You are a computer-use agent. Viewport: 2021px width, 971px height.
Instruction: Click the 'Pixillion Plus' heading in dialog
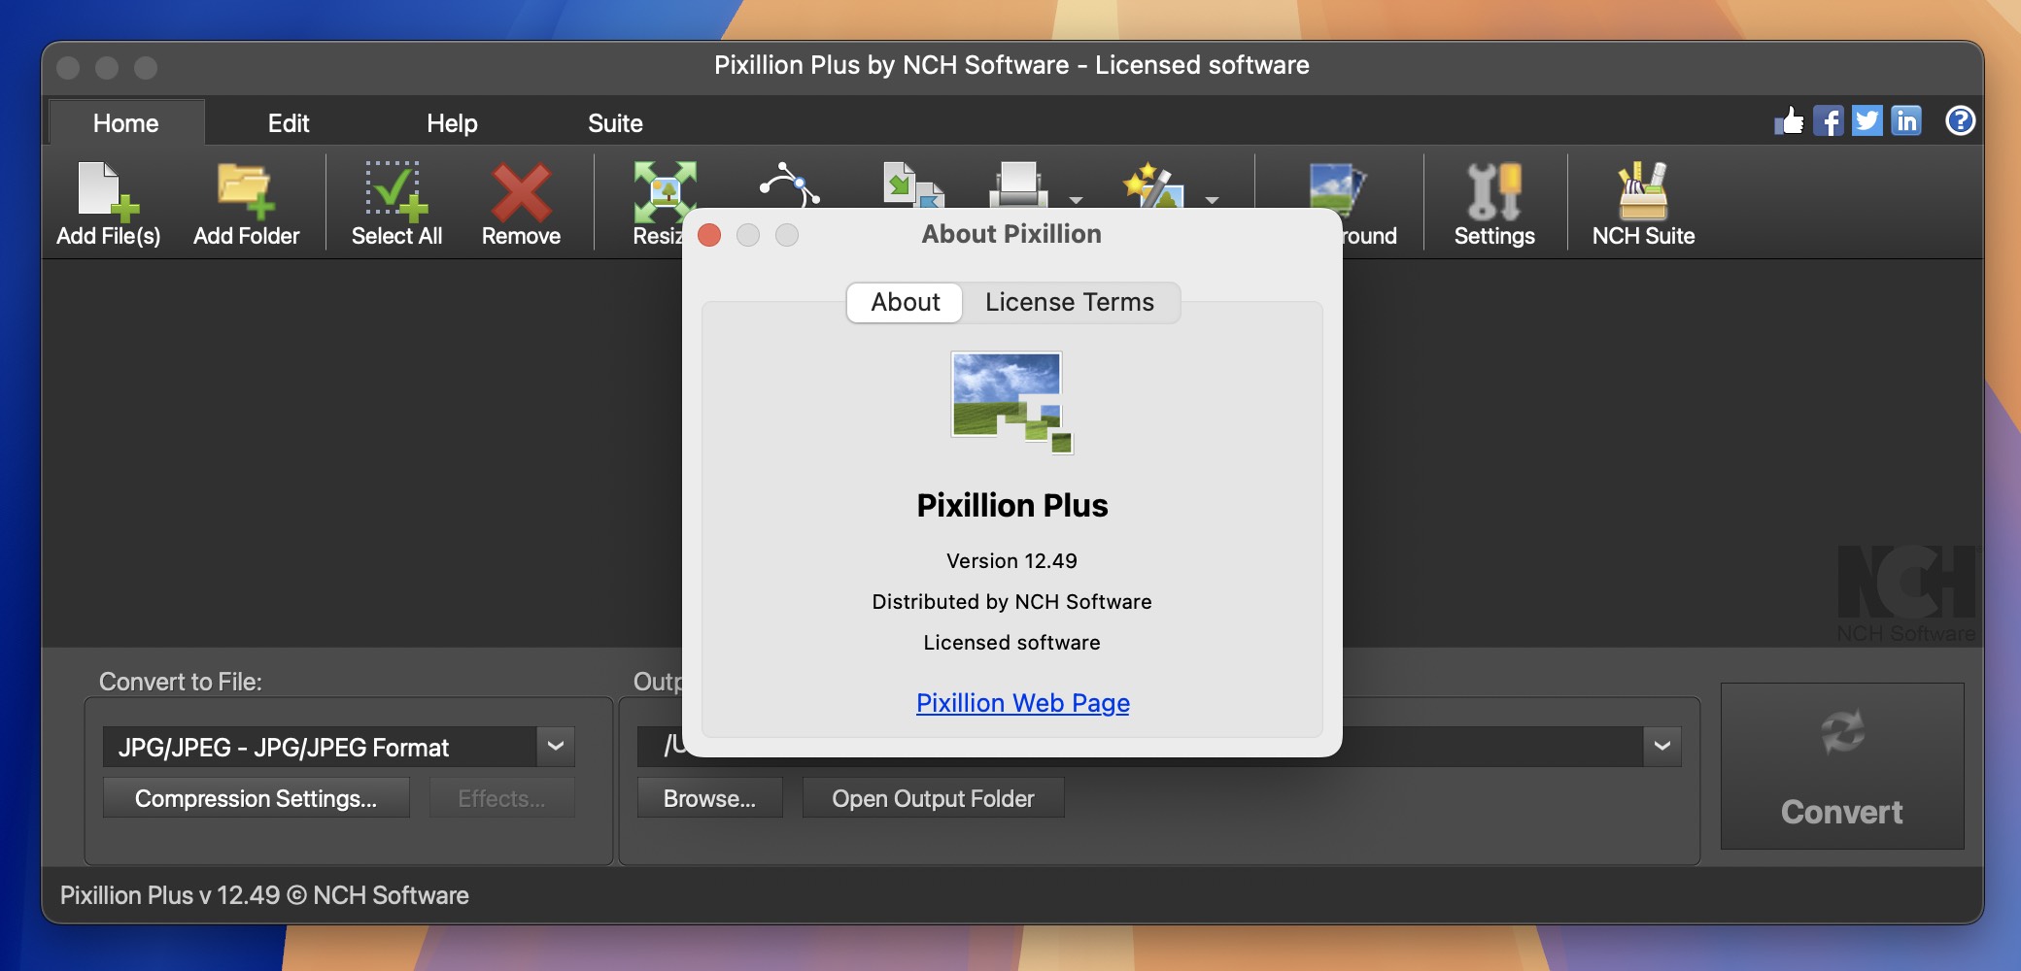[1011, 505]
